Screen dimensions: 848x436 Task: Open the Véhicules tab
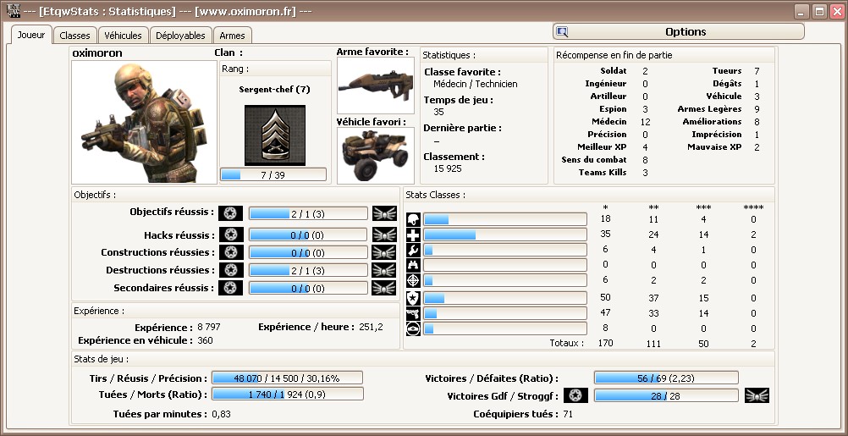point(123,36)
